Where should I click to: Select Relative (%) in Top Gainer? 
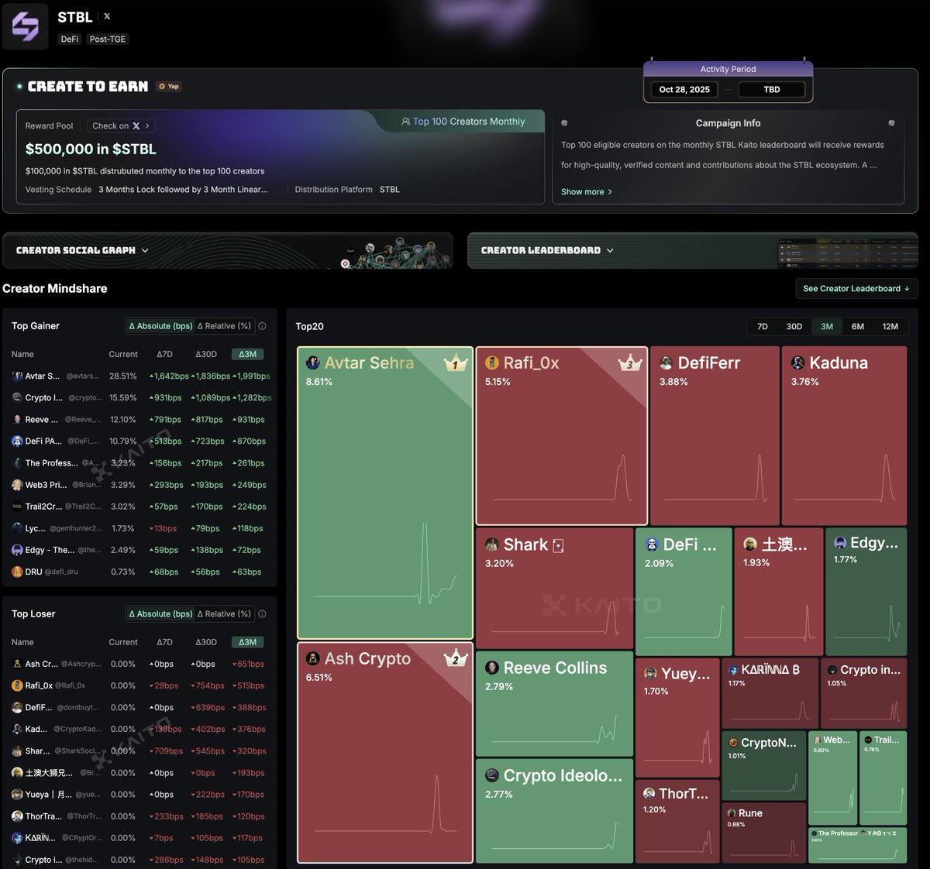[x=224, y=326]
